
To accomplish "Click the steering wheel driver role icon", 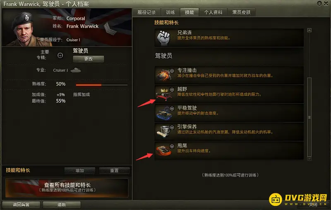I will pos(60,55).
